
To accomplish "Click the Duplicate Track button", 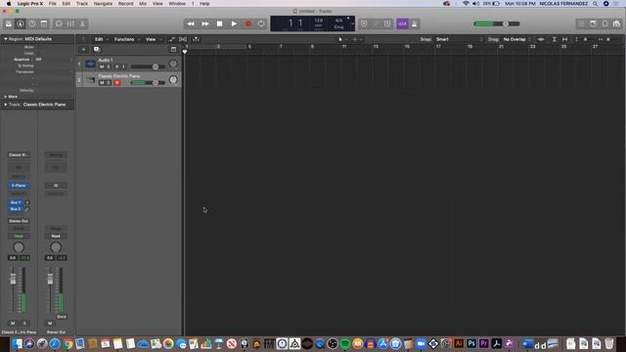I will (97, 50).
